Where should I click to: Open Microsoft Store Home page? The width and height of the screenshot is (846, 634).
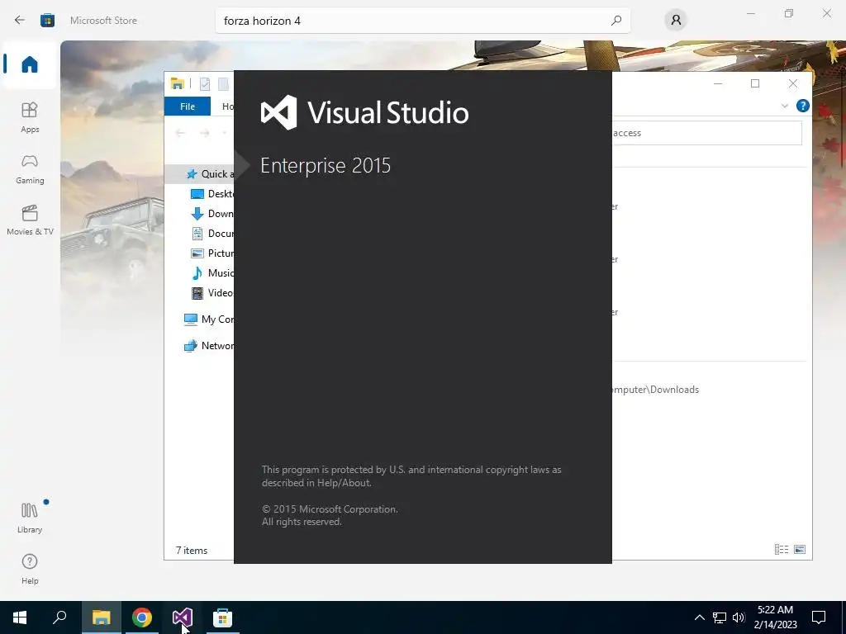coord(30,64)
